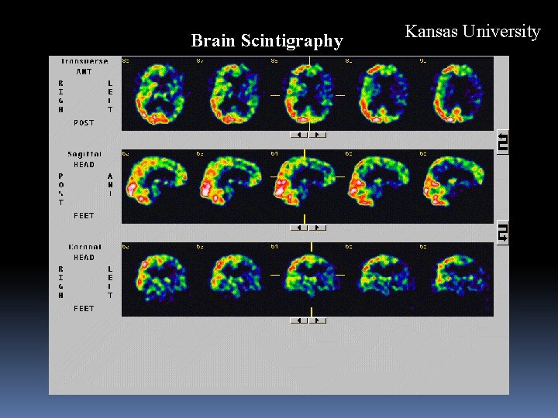The width and height of the screenshot is (558, 418).
Task: Select the Sagittal slice with yellow crosshair
Action: (x=308, y=187)
